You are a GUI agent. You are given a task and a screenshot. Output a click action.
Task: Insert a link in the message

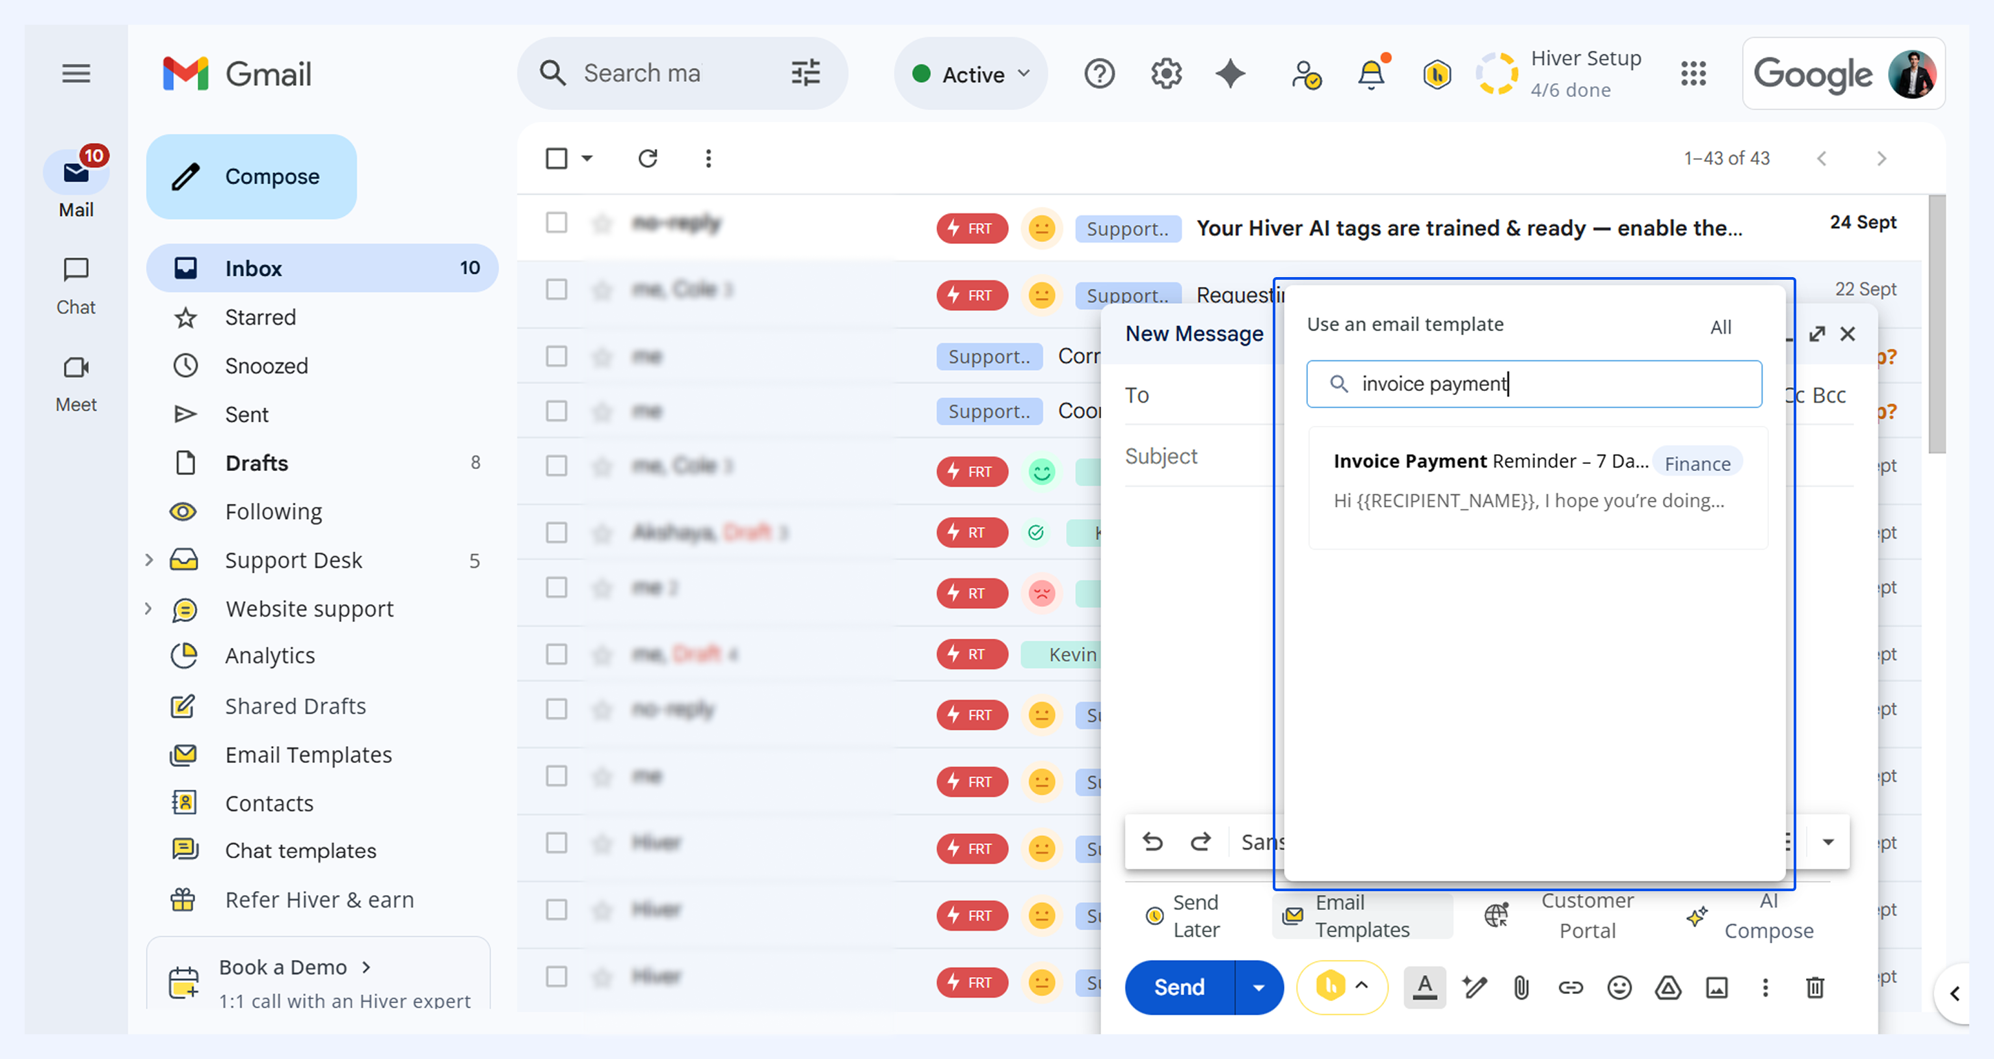coord(1571,988)
